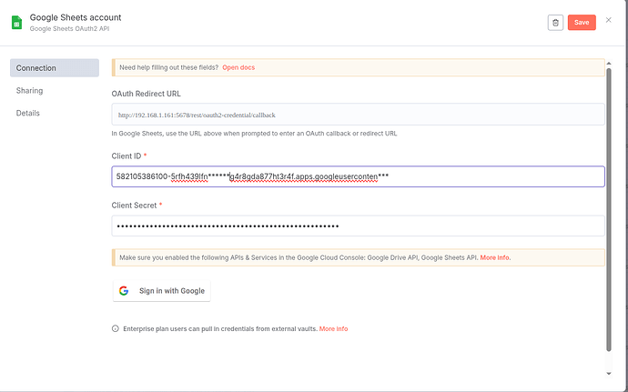Close the credential dialog with X

(x=608, y=20)
